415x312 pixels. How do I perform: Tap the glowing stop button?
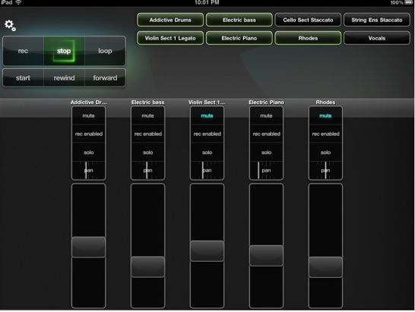coord(64,51)
